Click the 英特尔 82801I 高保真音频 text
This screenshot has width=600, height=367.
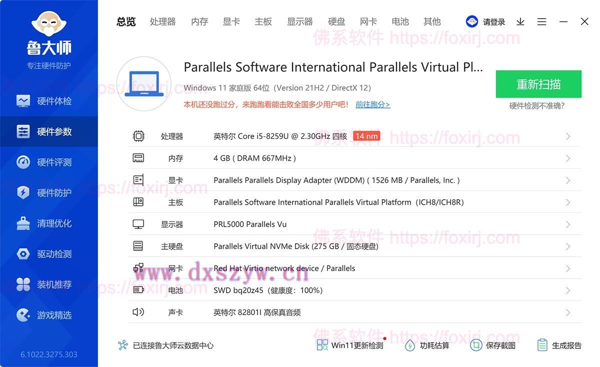click(x=257, y=313)
